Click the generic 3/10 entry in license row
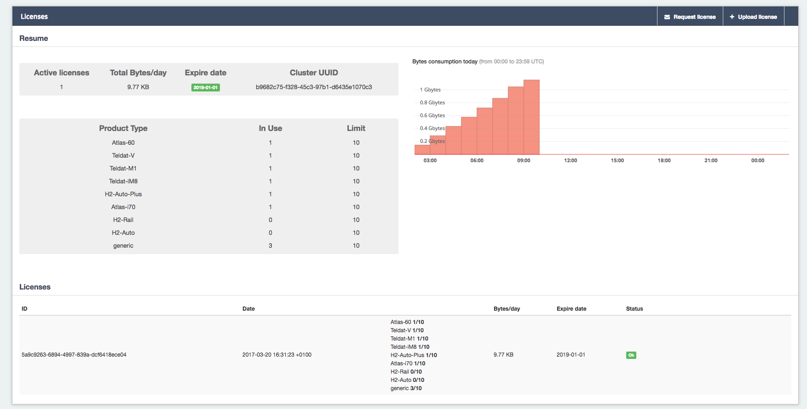Screen dimensions: 807x409 click(406, 388)
